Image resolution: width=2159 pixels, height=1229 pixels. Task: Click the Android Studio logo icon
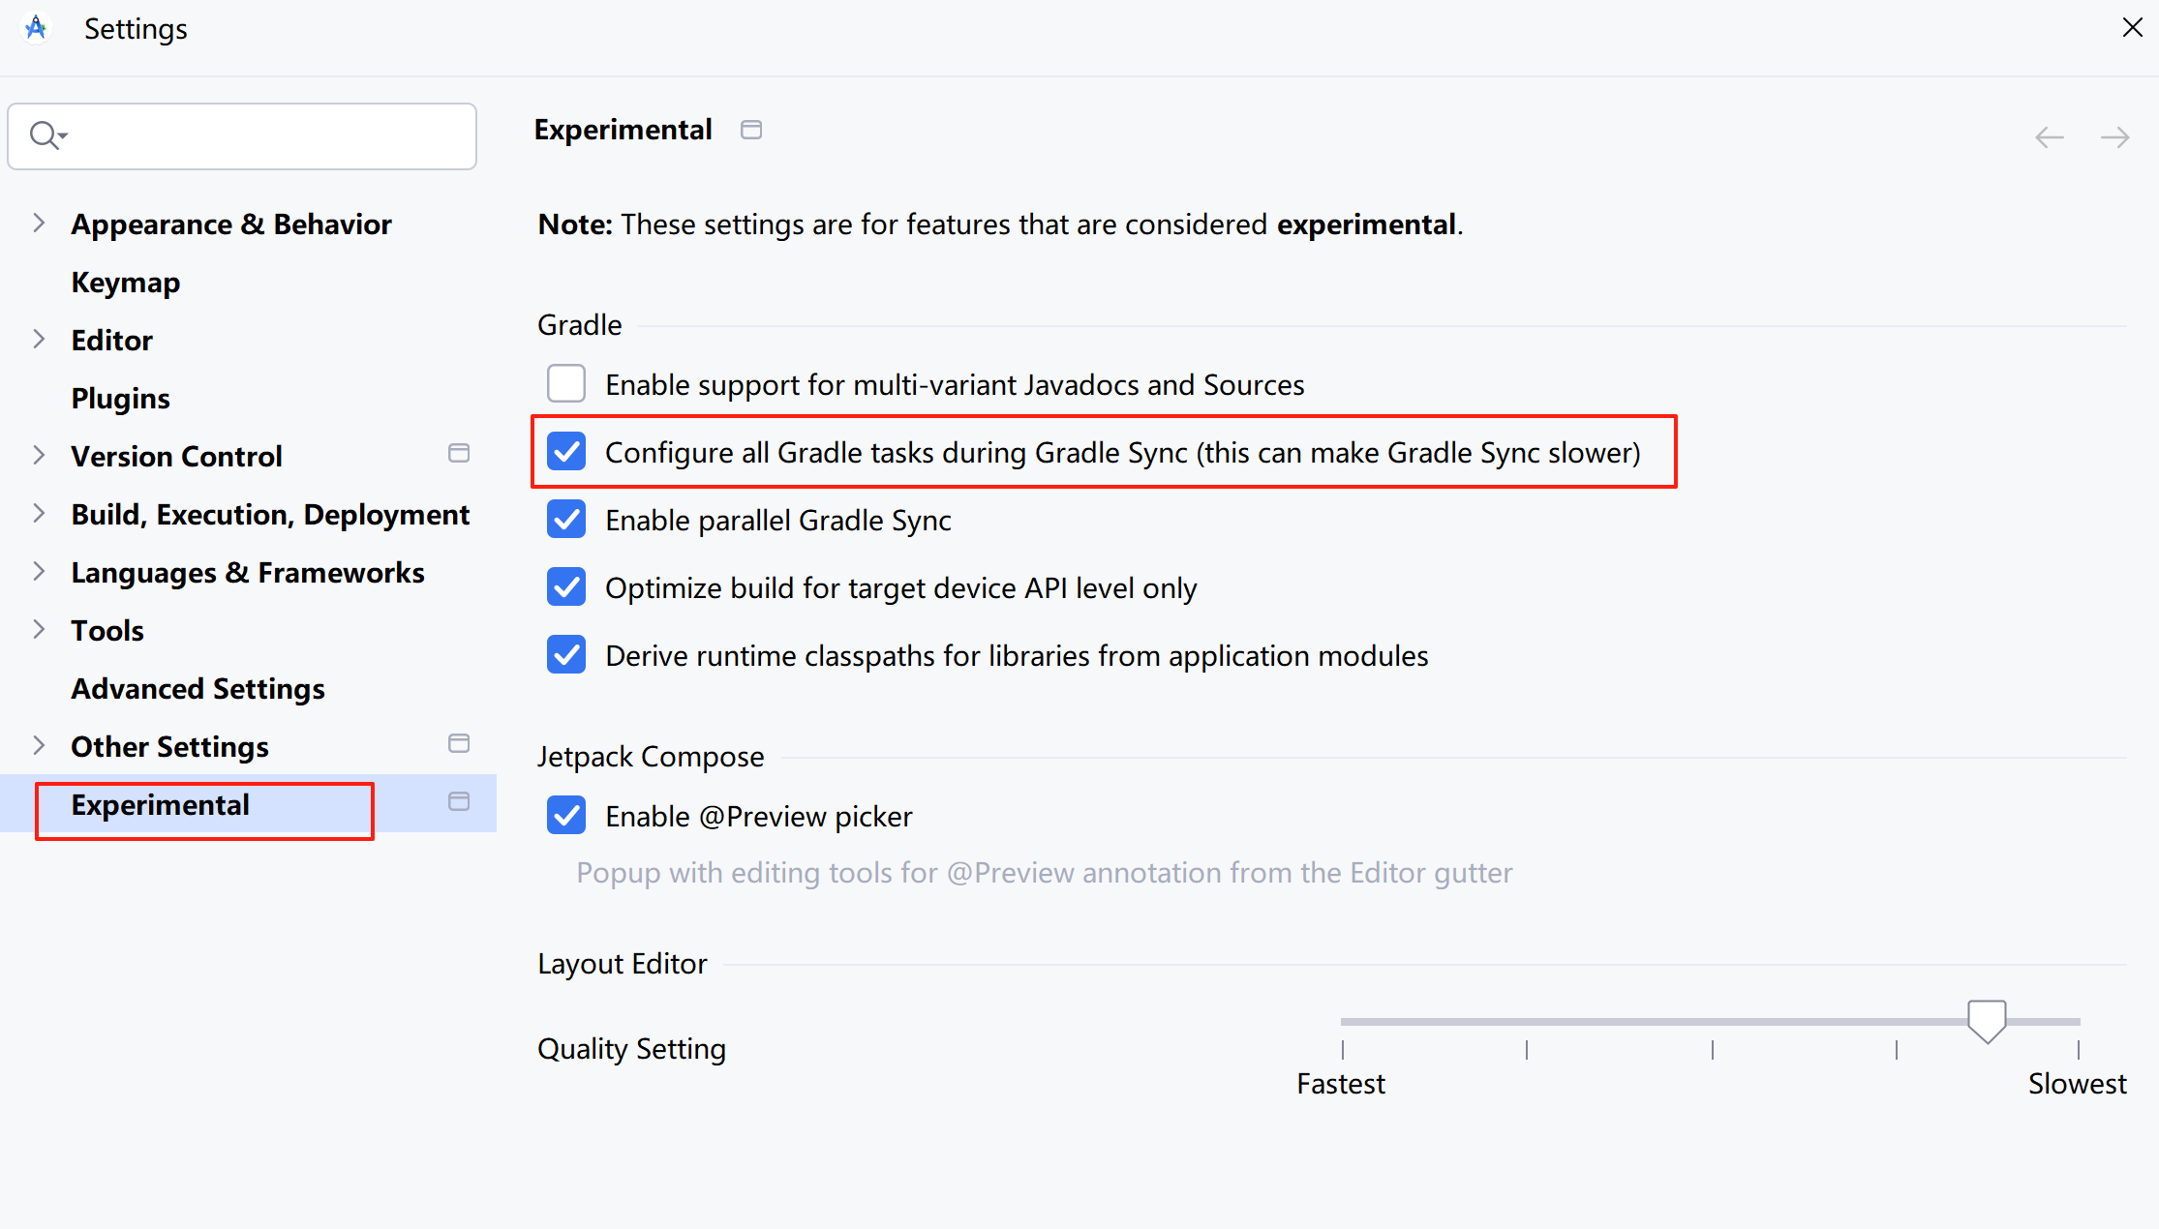(35, 28)
